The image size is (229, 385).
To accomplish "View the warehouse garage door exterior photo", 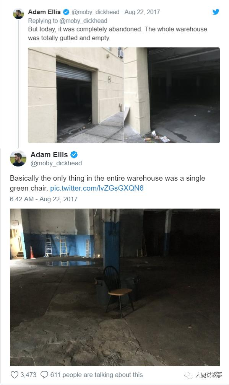I will click(76, 95).
